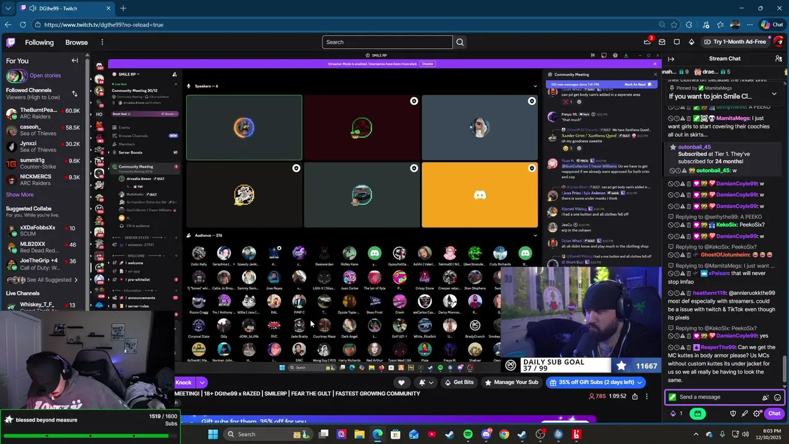The image size is (789, 444).
Task: Open the Twitch user avatar menu
Action: 778,42
